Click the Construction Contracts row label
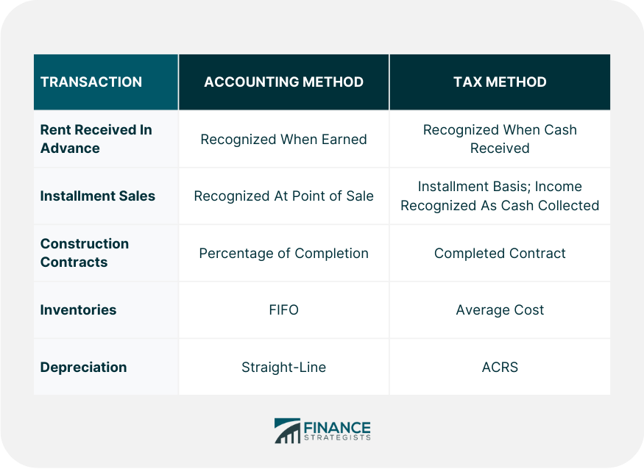The image size is (644, 469). pos(84,253)
